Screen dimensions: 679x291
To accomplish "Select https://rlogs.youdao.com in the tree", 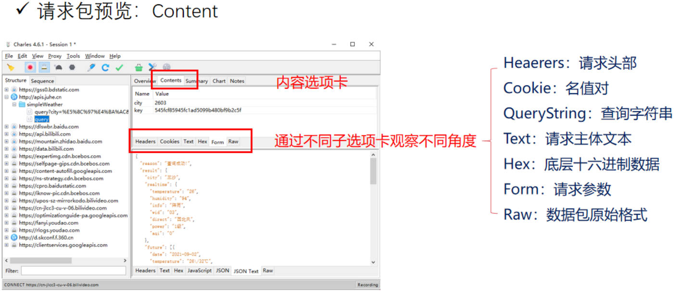I will [x=49, y=230].
